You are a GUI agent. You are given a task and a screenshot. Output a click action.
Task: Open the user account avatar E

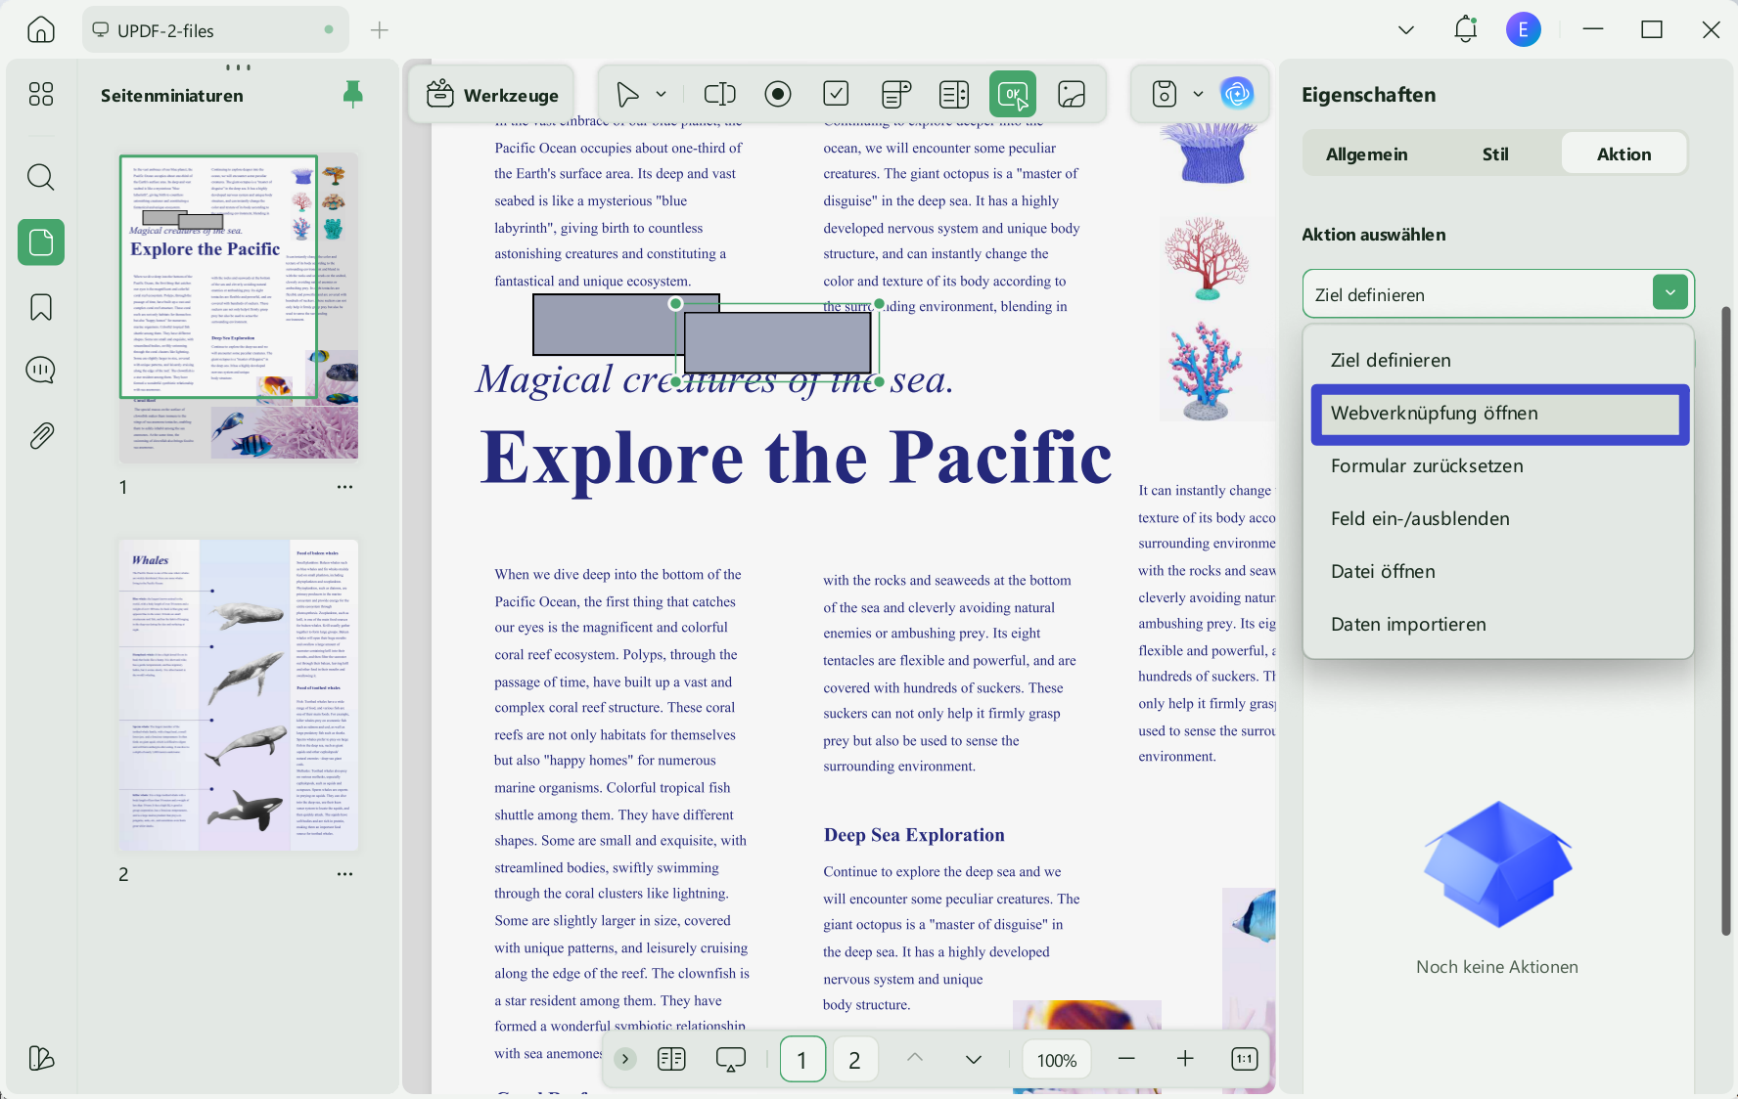click(1523, 29)
